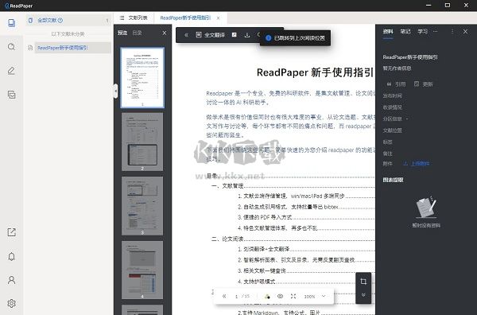Click the download icon in top toolbar
The image size is (477, 315).
point(247,35)
